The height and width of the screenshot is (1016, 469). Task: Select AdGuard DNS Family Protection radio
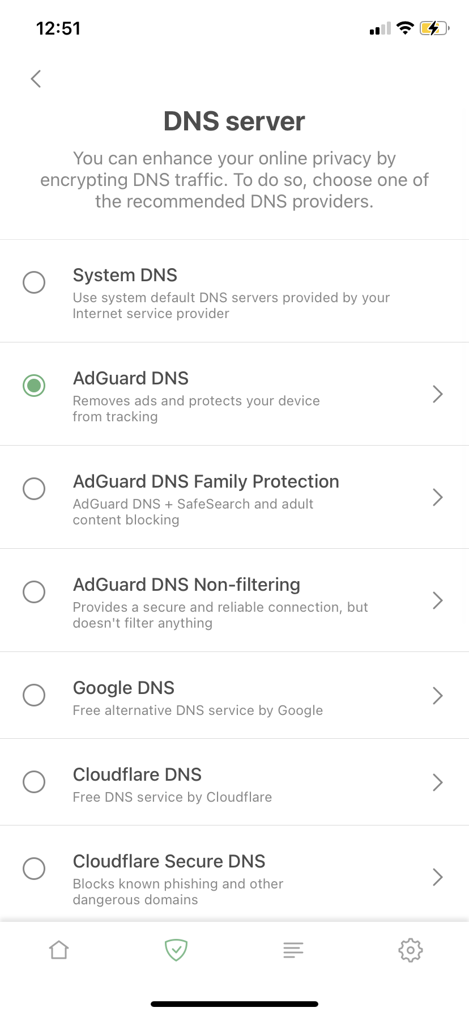[x=34, y=488]
